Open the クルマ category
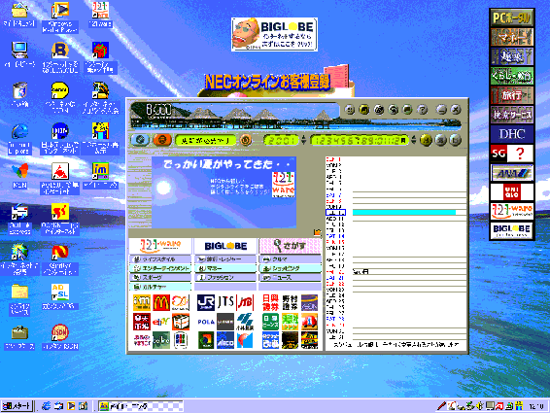Image resolution: width=550 pixels, height=413 pixels. [291, 259]
